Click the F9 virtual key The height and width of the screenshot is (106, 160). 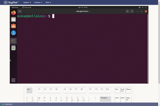[91, 90]
